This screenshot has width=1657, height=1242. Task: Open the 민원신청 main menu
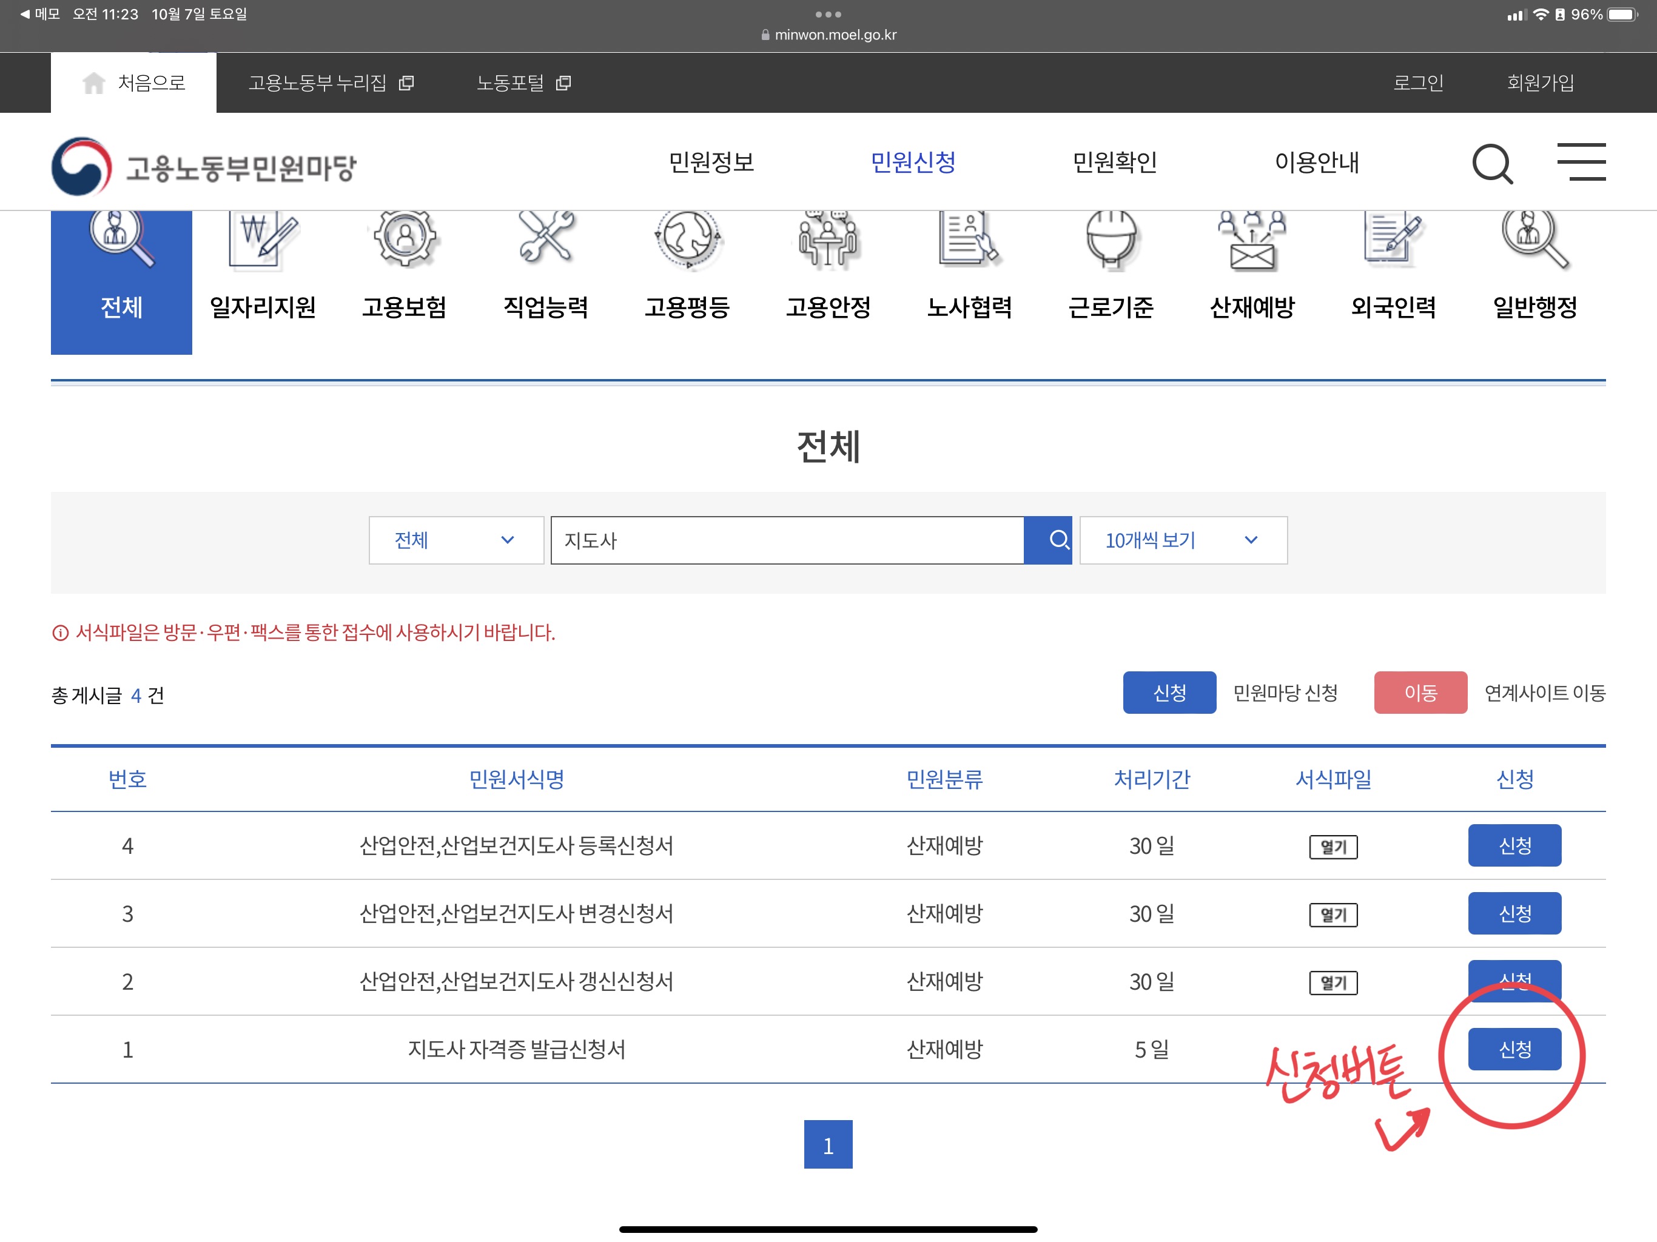point(912,162)
